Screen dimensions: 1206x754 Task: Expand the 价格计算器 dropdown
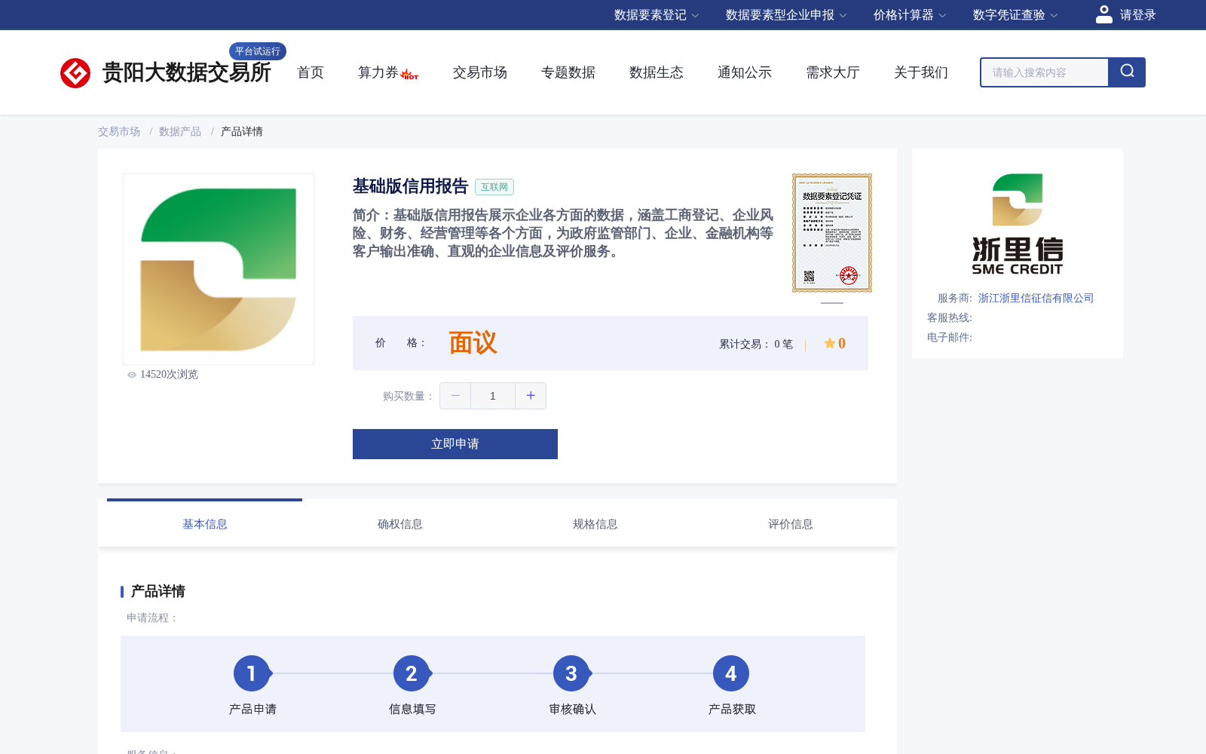[910, 15]
